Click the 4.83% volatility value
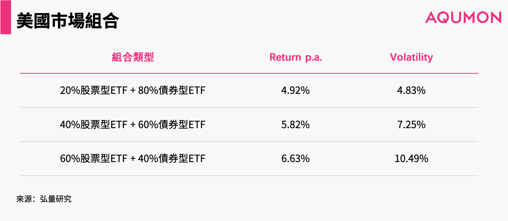This screenshot has height=221, width=508. point(411,90)
